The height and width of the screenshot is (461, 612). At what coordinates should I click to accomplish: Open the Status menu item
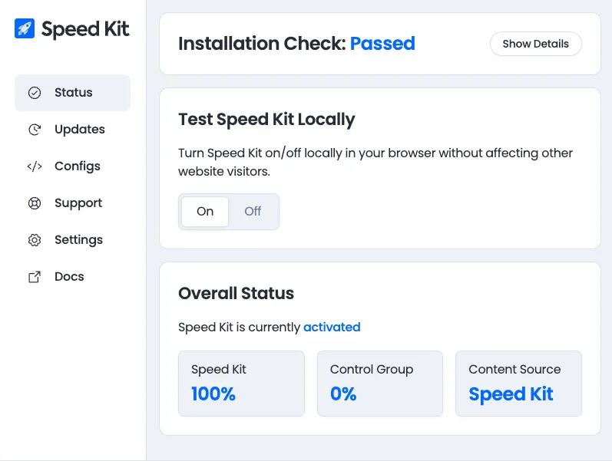[x=73, y=93]
